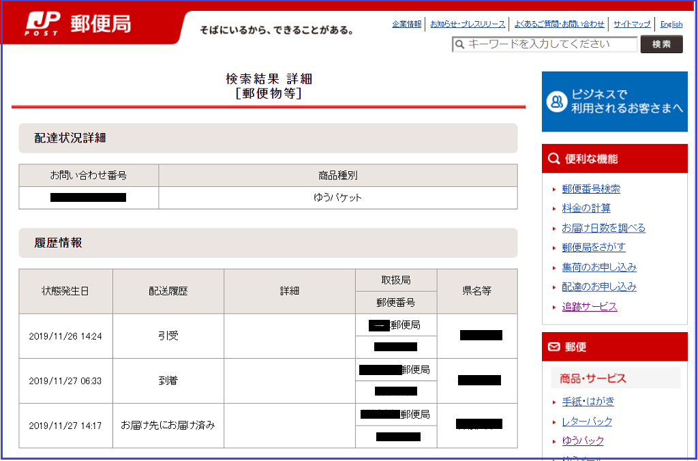Open the 手紙・はがき link
Viewport: 698px width, 461px height.
point(588,402)
